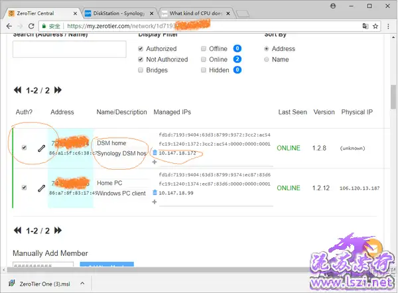Click Home PC name field
The height and width of the screenshot is (293, 398).
click(122, 183)
